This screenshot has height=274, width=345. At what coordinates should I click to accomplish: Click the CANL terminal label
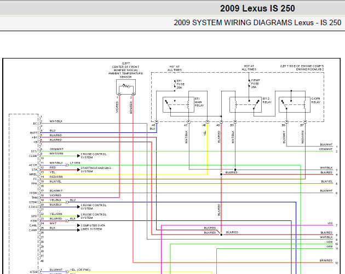pyautogui.click(x=33, y=225)
